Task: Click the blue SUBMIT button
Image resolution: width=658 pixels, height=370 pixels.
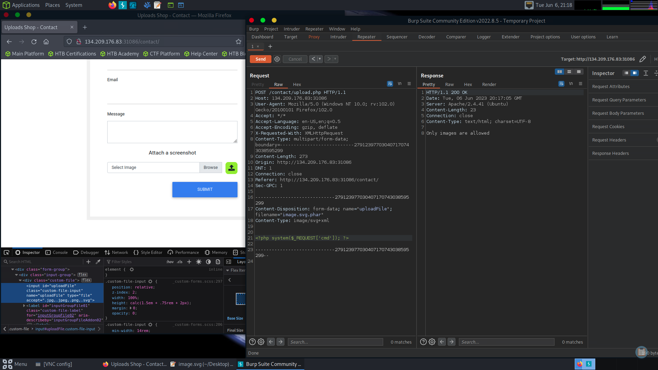Action: 205,189
